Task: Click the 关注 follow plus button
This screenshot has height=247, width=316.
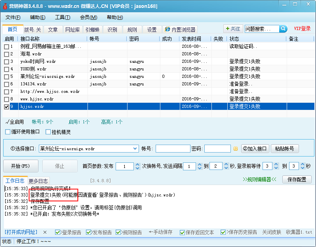Action: (x=233, y=29)
